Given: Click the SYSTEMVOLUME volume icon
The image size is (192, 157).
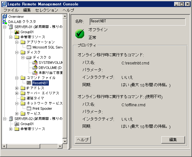Looking at the screenshot, I should tap(35, 63).
